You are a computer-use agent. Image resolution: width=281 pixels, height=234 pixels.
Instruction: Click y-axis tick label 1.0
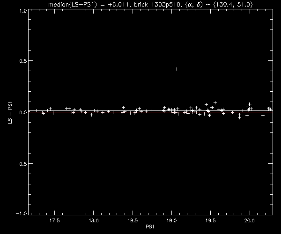tap(23, 11)
